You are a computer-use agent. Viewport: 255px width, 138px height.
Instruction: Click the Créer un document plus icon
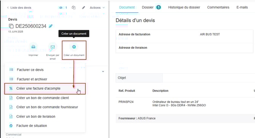[x=74, y=47]
